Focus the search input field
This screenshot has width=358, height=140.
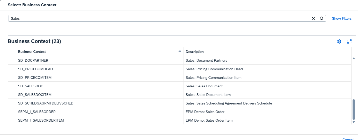click(155, 18)
